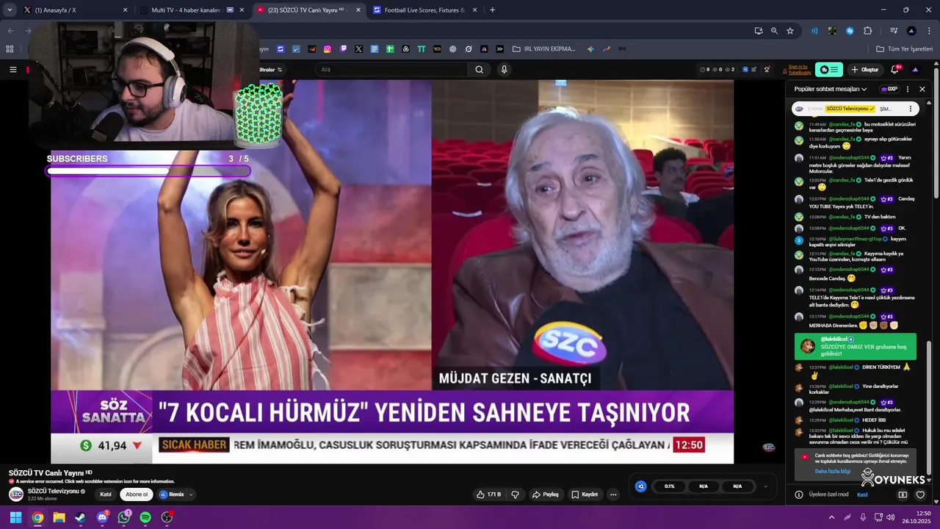Select the SÖZCÜ TV Canlı Yayını tab

point(308,10)
